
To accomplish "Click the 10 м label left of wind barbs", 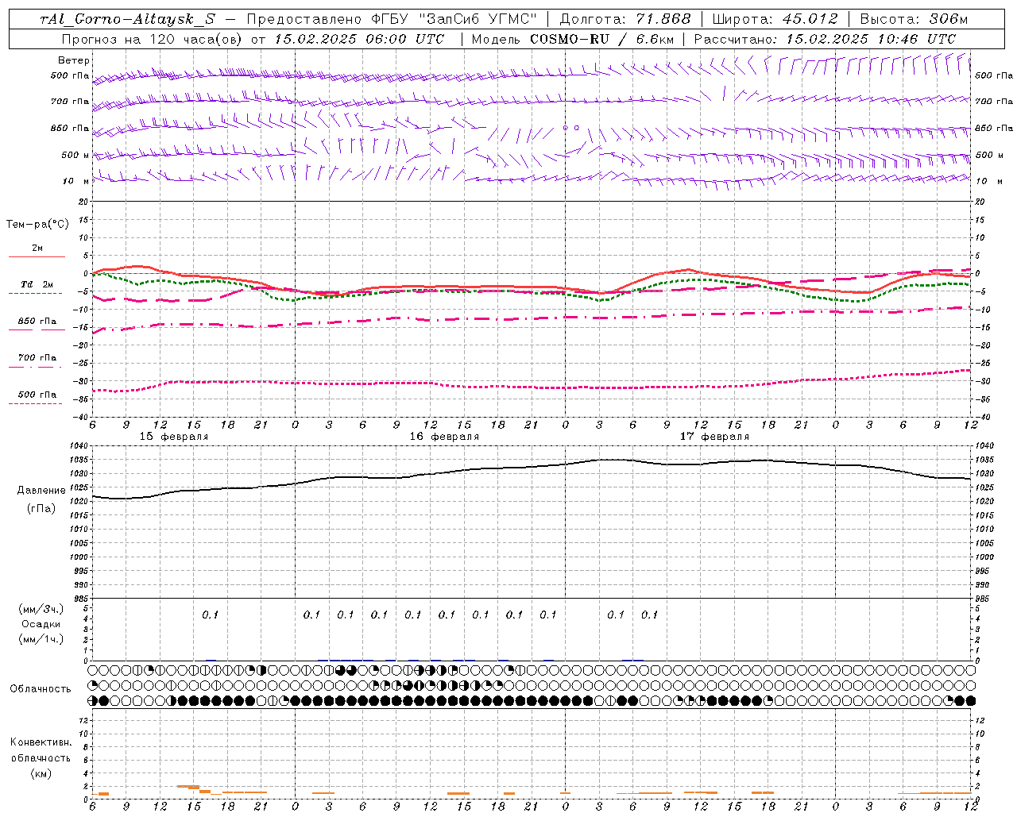I will click(76, 181).
